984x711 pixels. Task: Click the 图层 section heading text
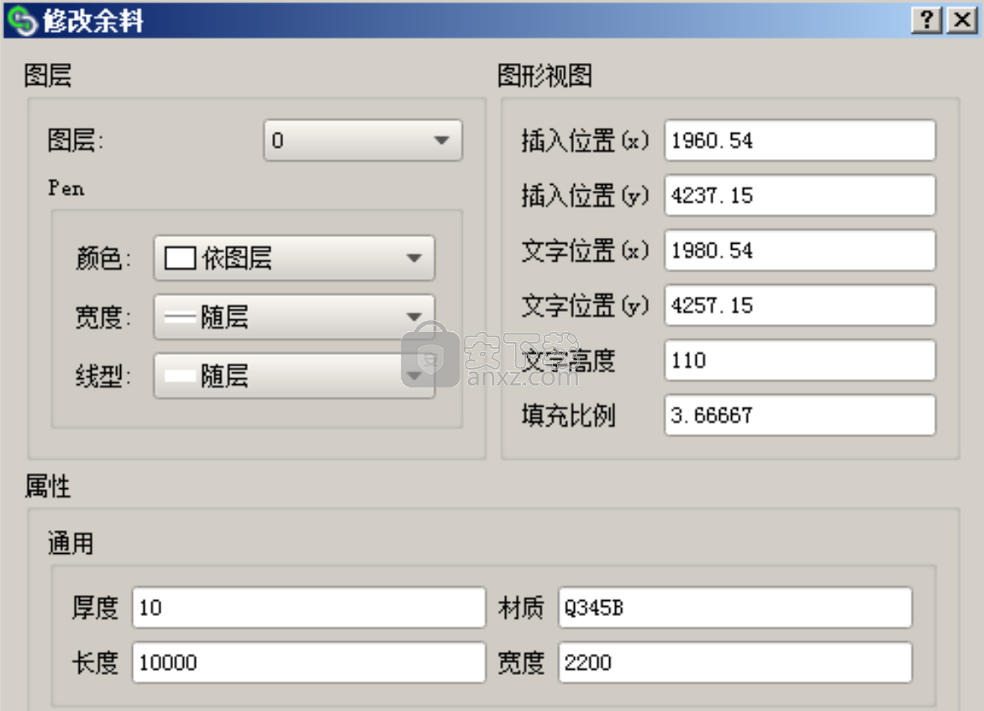[x=48, y=76]
